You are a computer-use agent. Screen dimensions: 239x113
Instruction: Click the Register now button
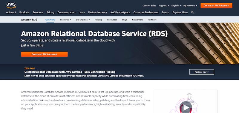click(202, 72)
